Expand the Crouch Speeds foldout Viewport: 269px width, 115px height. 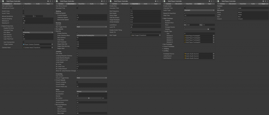[55, 80]
